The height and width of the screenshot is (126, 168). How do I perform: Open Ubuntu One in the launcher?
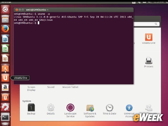tap(5, 78)
